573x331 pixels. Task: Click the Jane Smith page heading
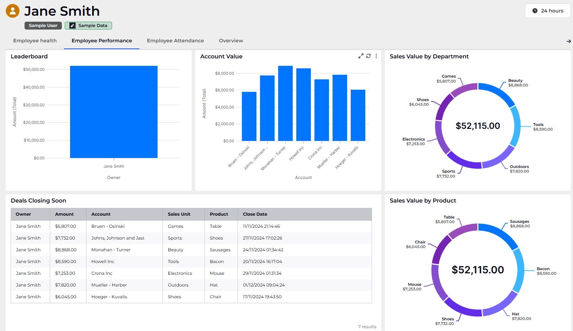pos(62,11)
